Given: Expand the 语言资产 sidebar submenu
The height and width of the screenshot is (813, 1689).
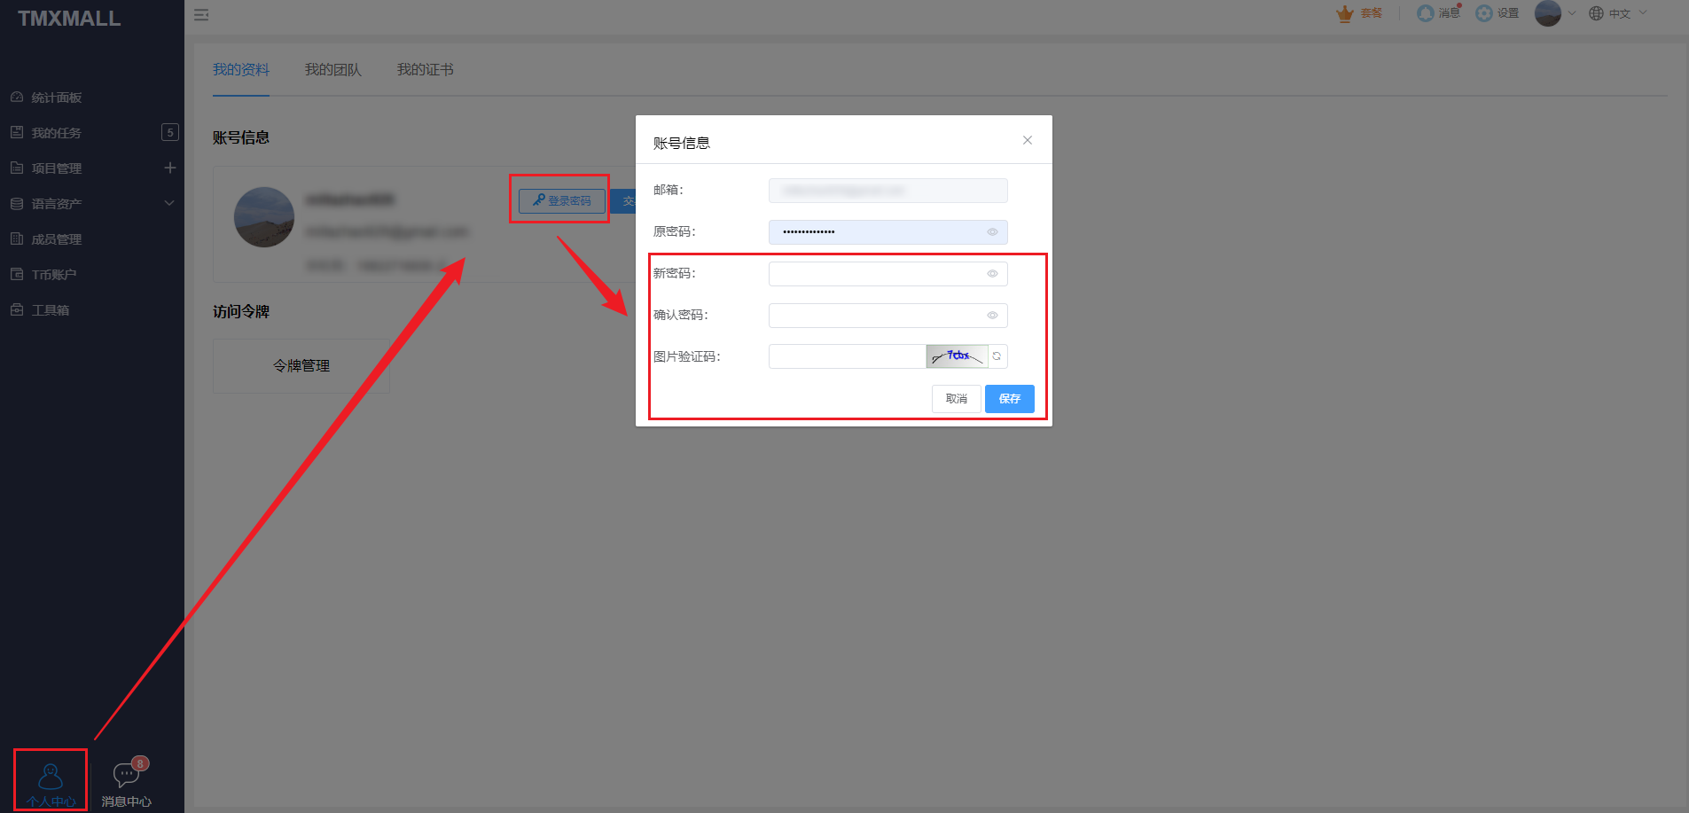Looking at the screenshot, I should coord(169,204).
